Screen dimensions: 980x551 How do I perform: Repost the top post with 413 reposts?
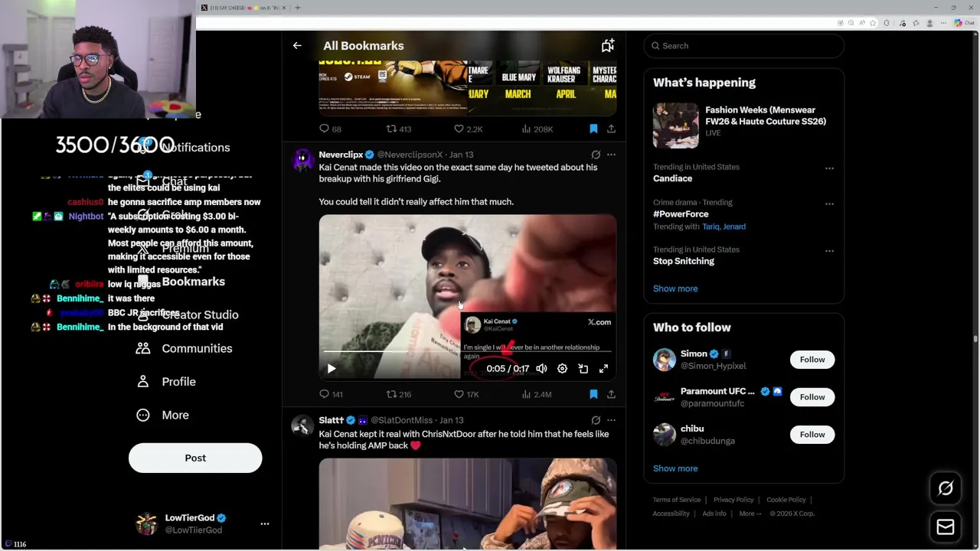tap(399, 129)
